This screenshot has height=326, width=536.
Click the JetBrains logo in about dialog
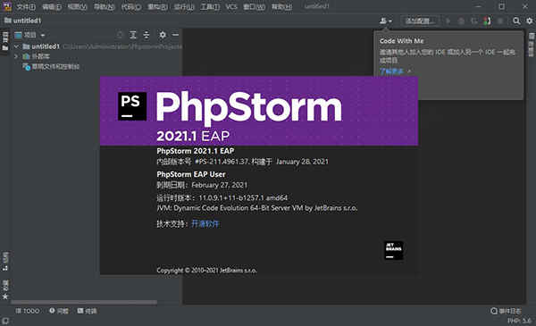tap(393, 250)
